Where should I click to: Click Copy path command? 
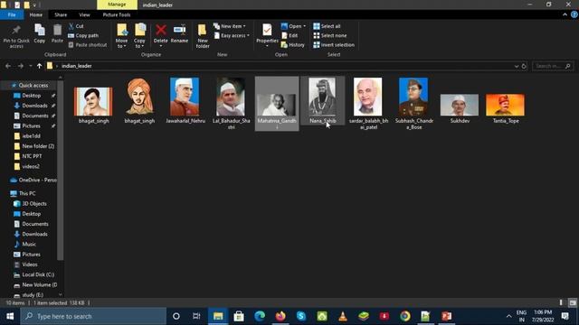pyautogui.click(x=83, y=35)
